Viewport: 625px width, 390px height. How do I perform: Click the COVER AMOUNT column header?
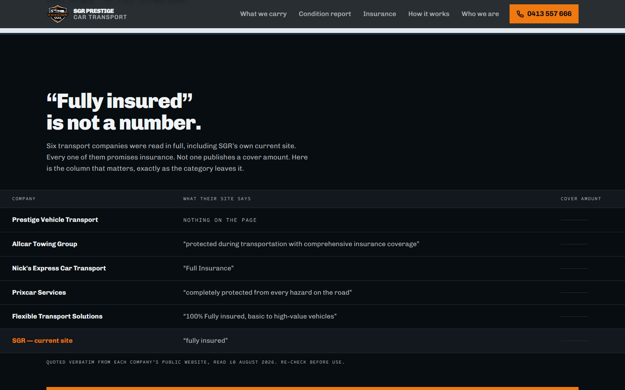pyautogui.click(x=581, y=199)
